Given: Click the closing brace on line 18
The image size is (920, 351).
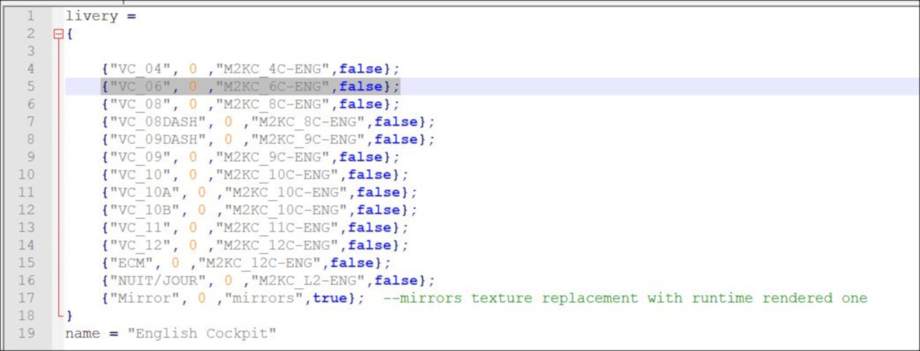Looking at the screenshot, I should 69,315.
